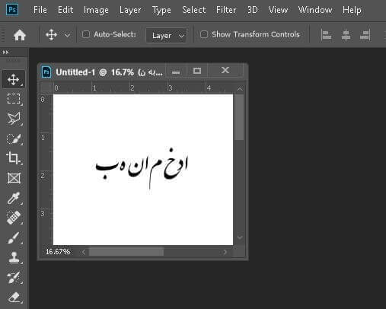Expand the tool preset picker chevron
Screen dimensions: 386x309
(x=67, y=35)
